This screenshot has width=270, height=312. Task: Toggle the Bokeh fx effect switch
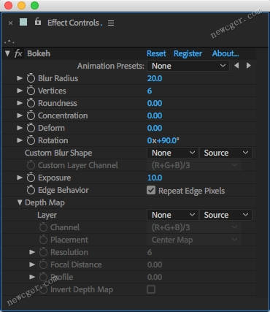[18, 53]
